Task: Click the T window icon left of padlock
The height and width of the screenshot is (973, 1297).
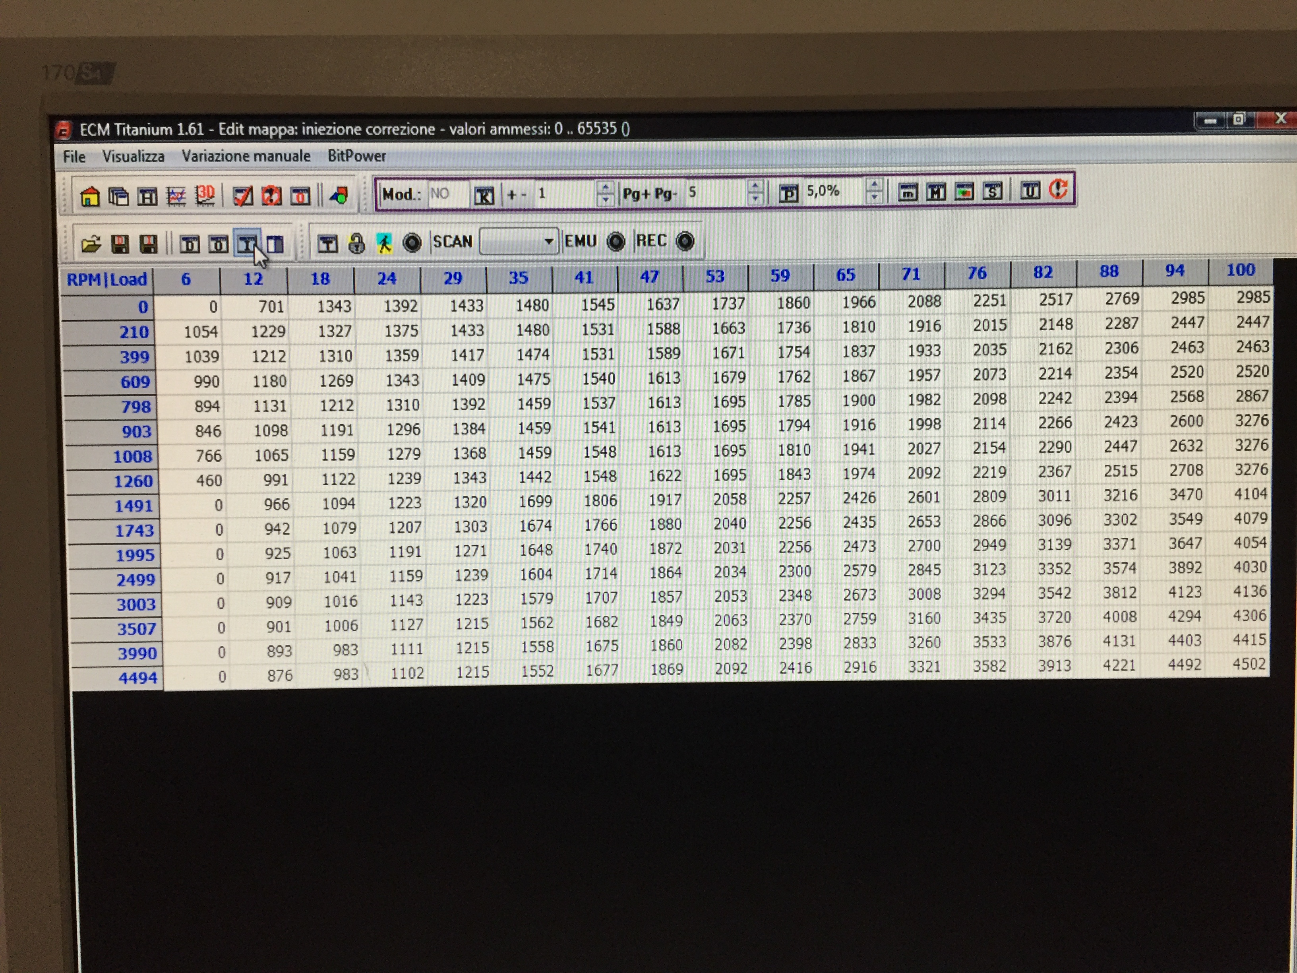Action: tap(328, 243)
